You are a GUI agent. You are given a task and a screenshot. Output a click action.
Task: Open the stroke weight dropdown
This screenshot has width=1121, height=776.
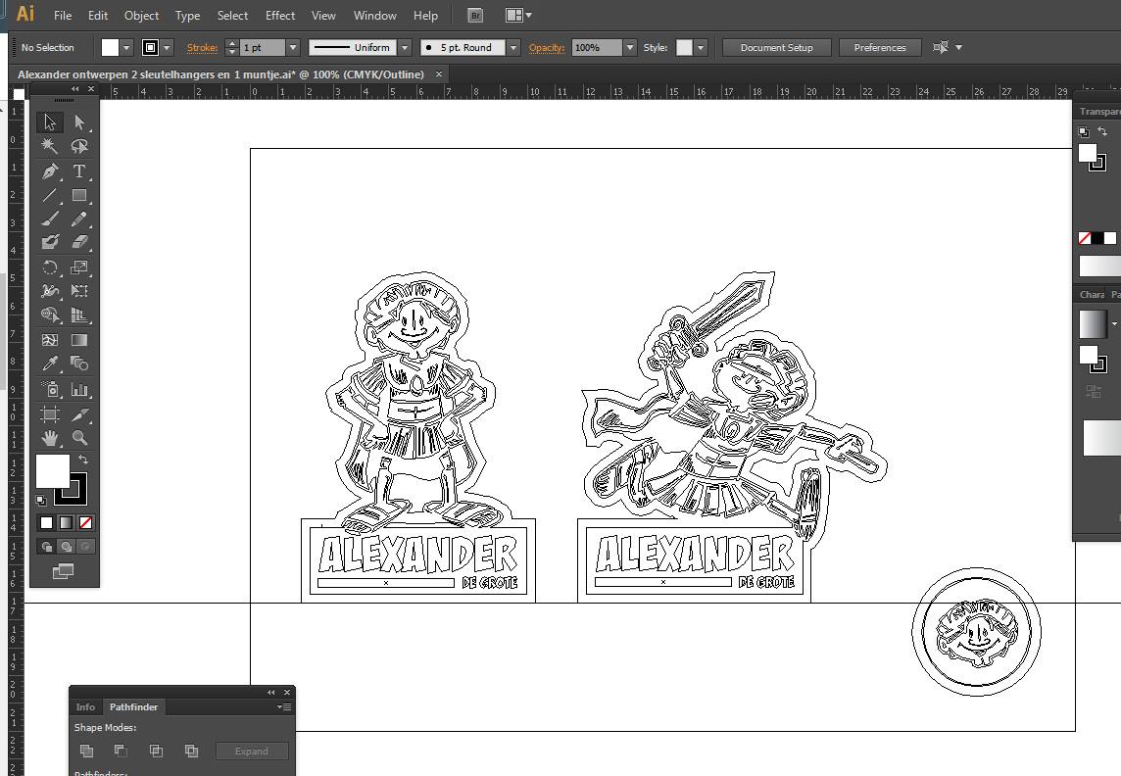[x=292, y=48]
